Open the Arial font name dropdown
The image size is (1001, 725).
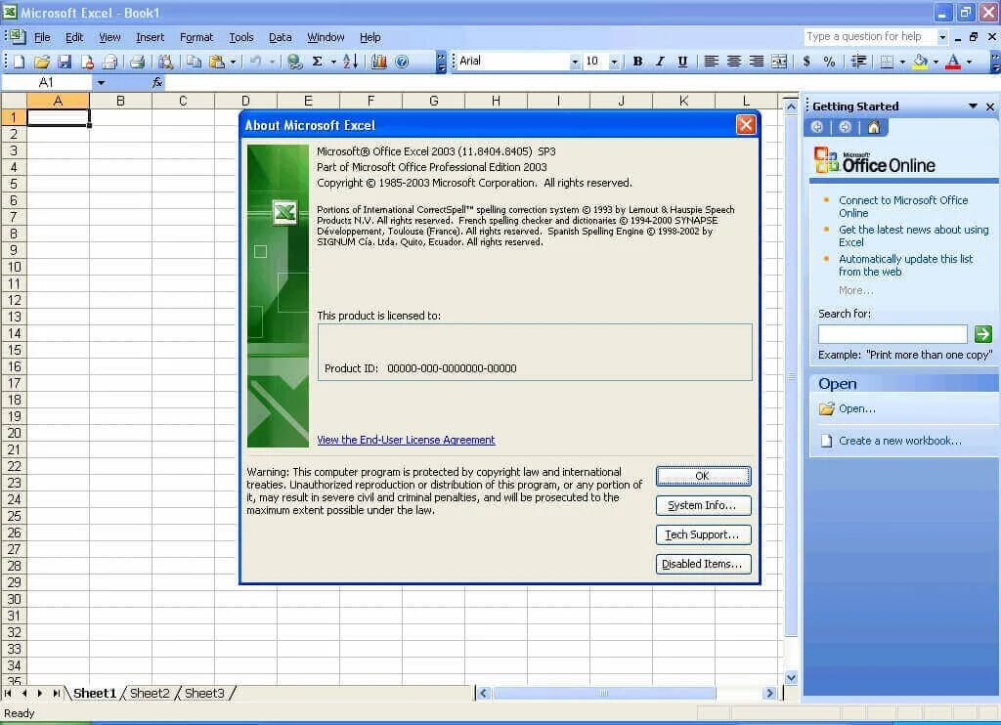[x=575, y=62]
